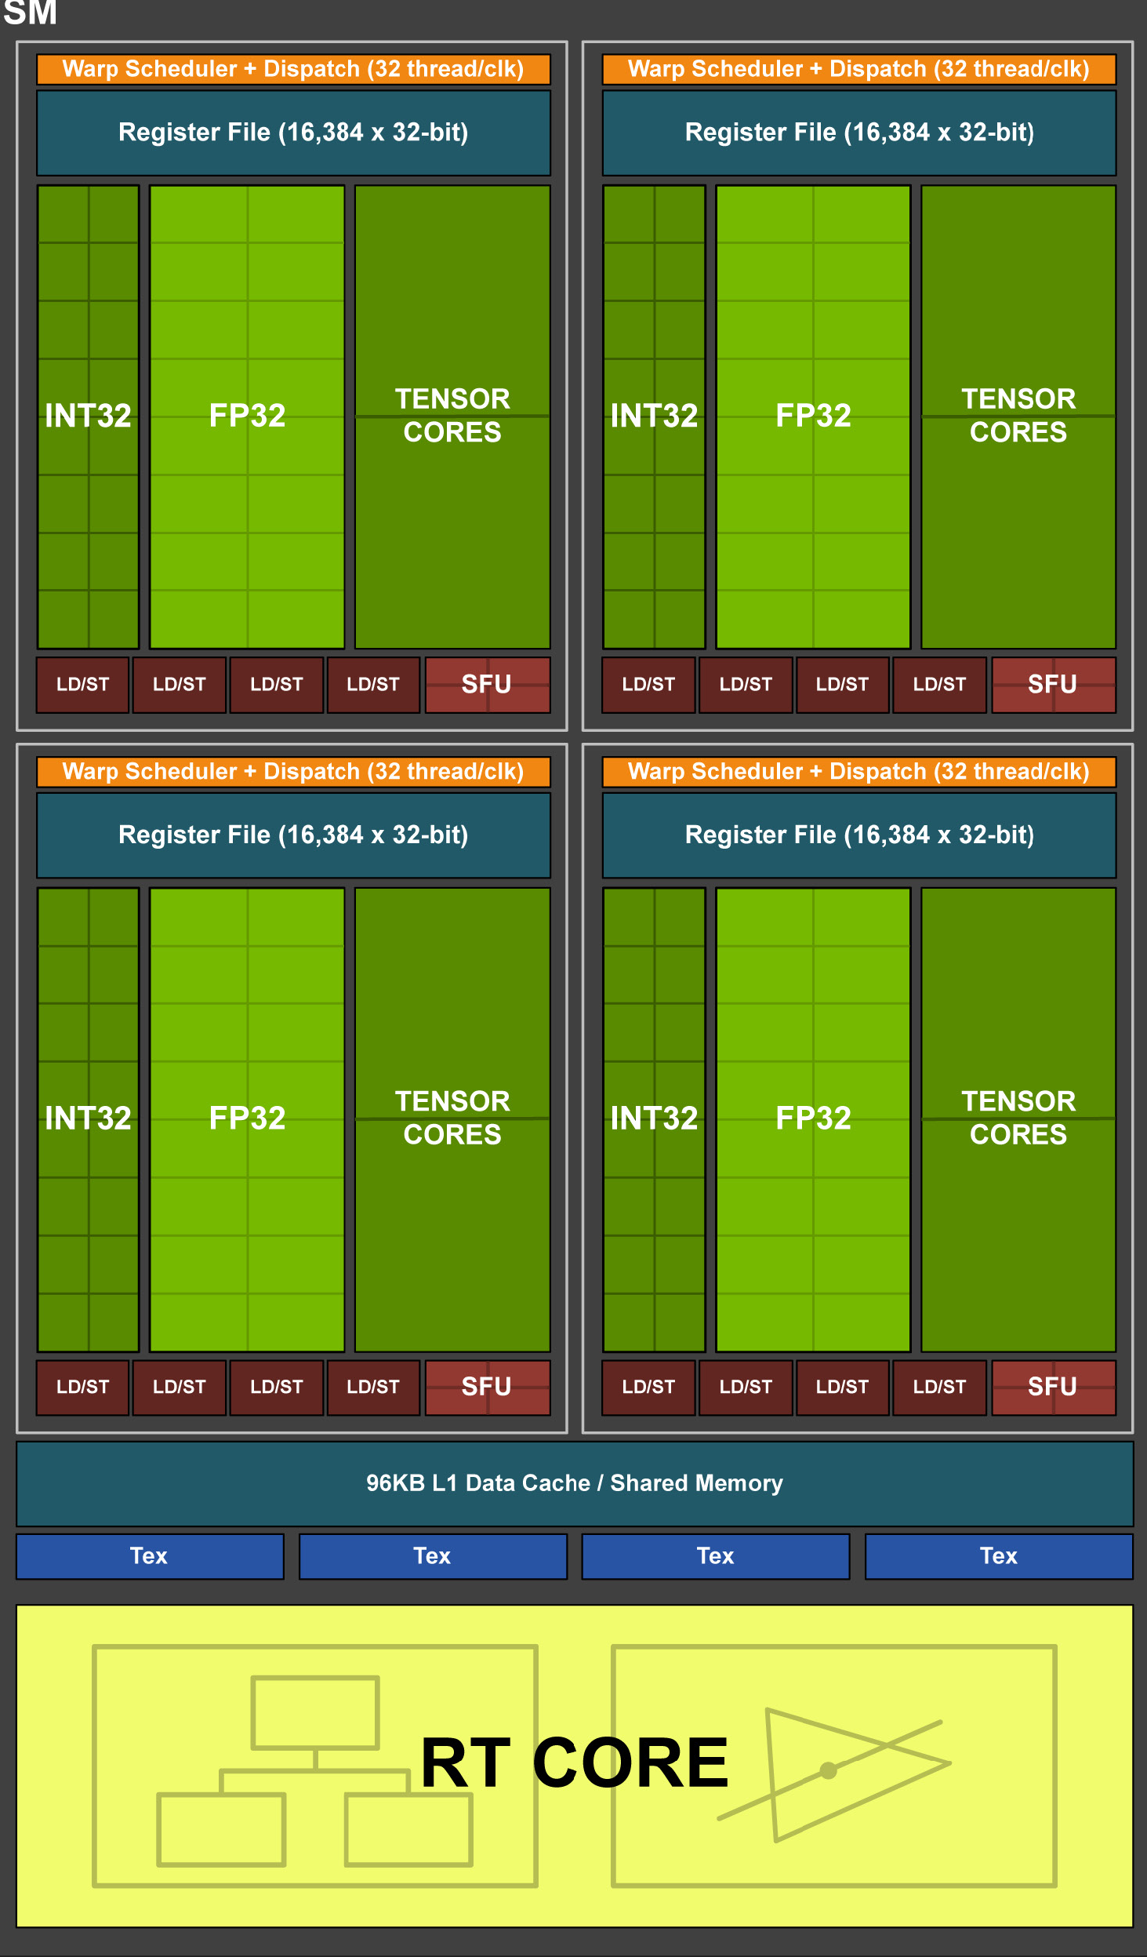Select the lower-right partition's FP32 block
Viewport: 1147px width, 1957px height.
coord(813,1119)
